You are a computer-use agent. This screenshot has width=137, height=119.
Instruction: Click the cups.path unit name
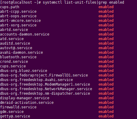coord(9,7)
